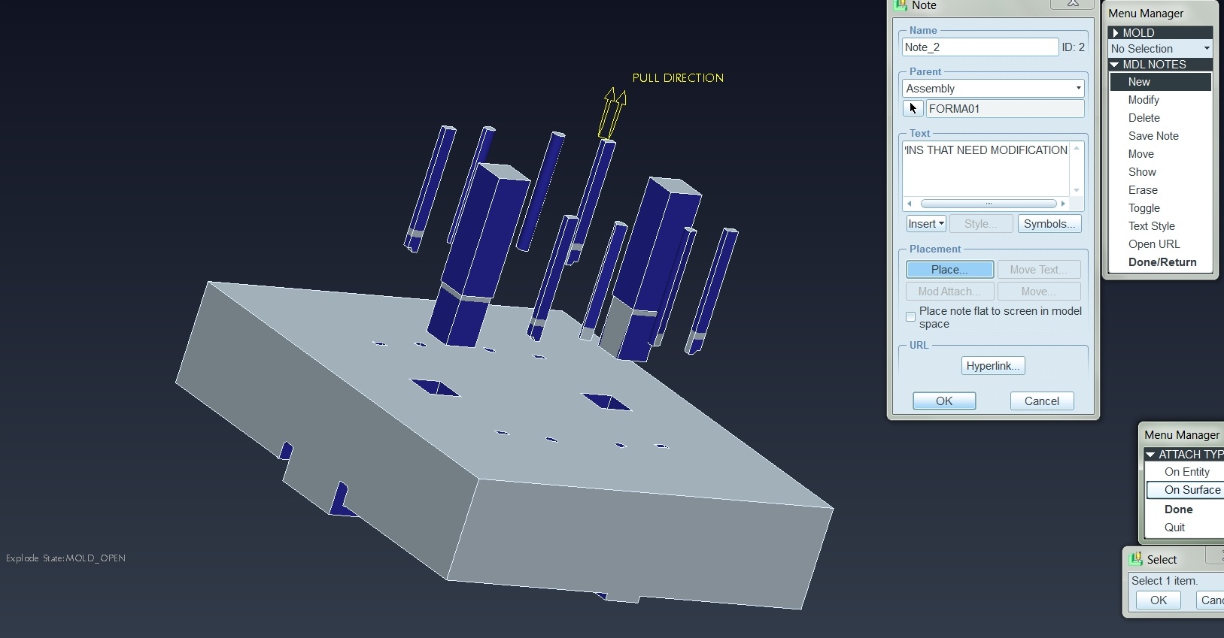Choose Erase in MDL NOTES menu
The height and width of the screenshot is (638, 1224).
1143,190
